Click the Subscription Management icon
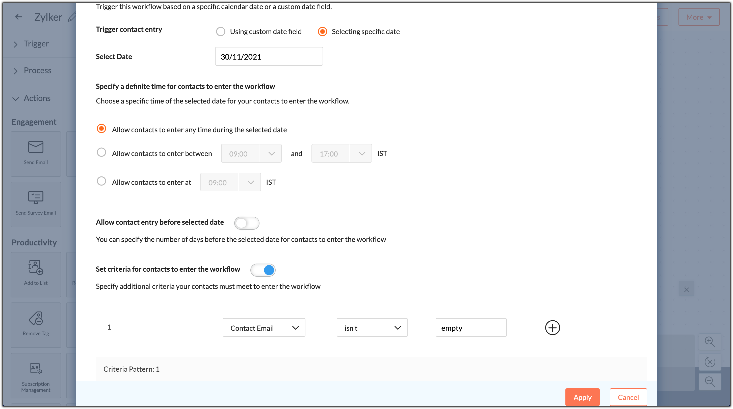Screen dimensions: 733x409 [x=36, y=369]
